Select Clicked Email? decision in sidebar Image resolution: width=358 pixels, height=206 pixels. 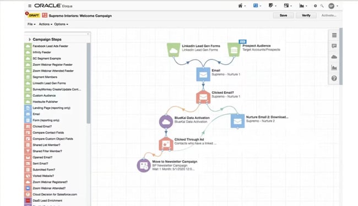pos(55,126)
